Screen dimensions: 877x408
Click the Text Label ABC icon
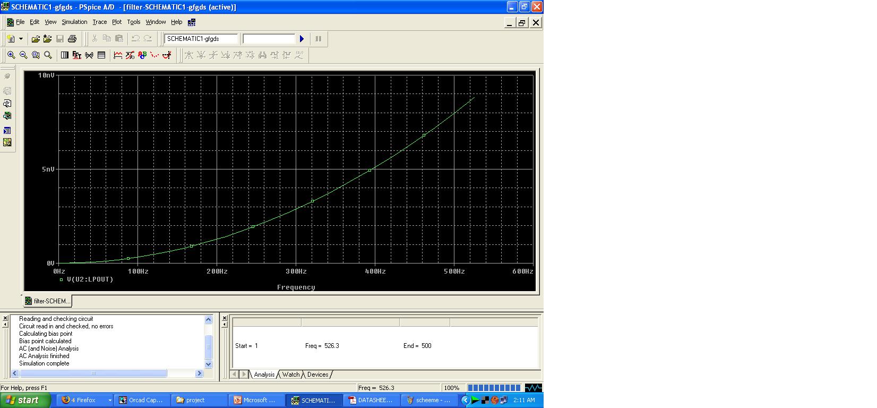click(x=142, y=55)
